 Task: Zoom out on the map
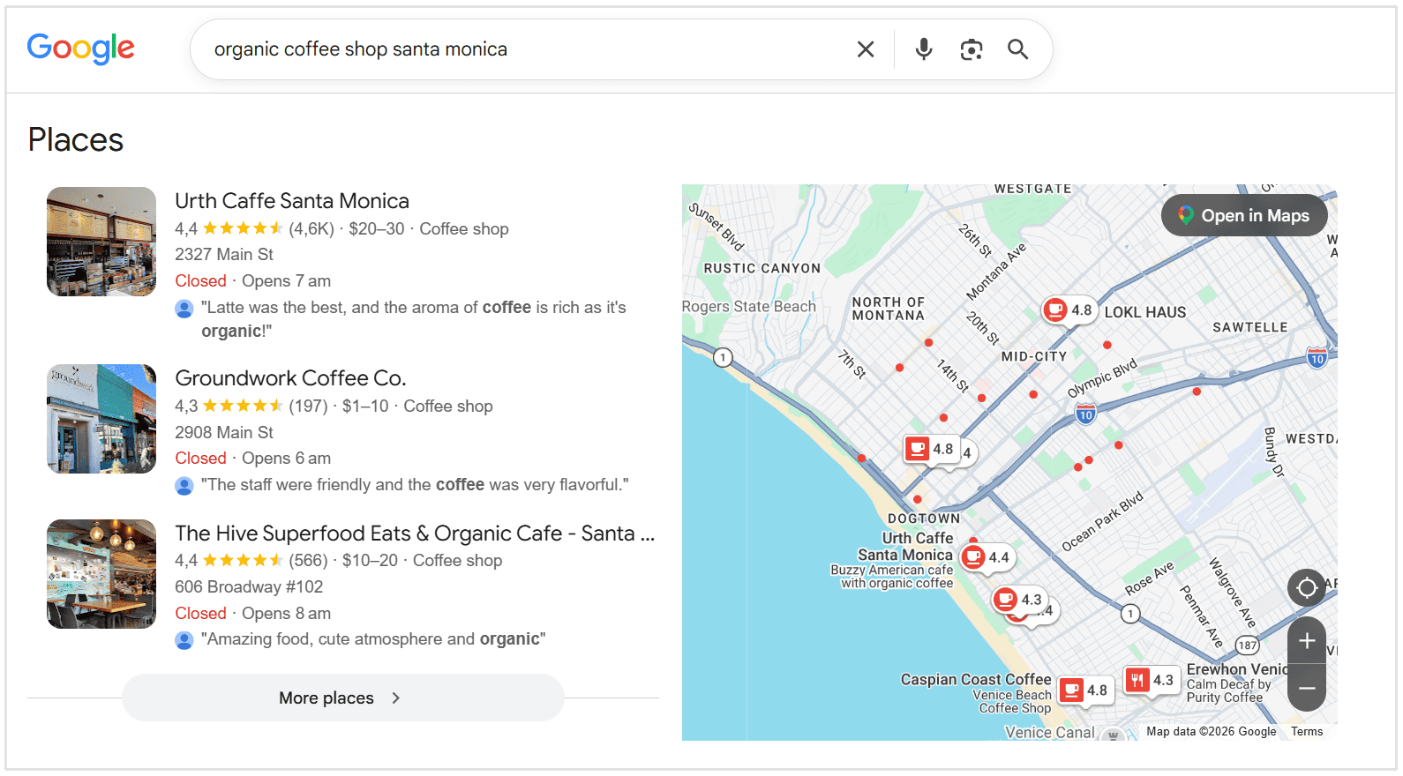click(1307, 688)
